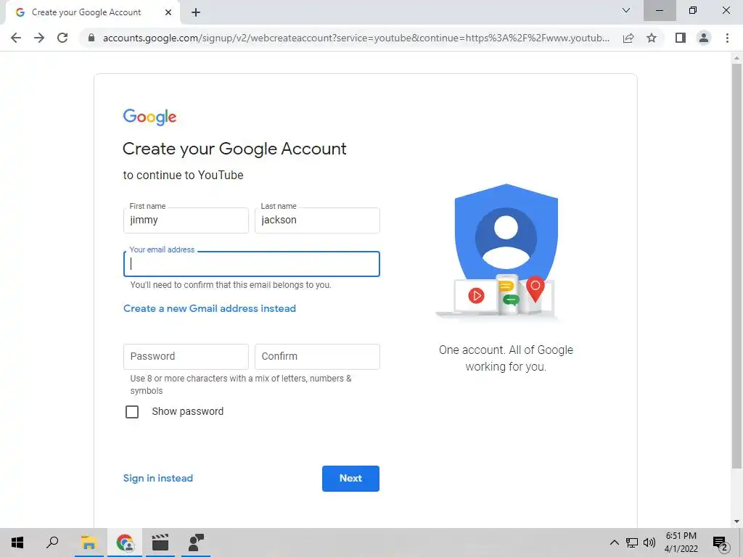
Task: Click Create a new Gmail address instead
Action: click(x=210, y=308)
